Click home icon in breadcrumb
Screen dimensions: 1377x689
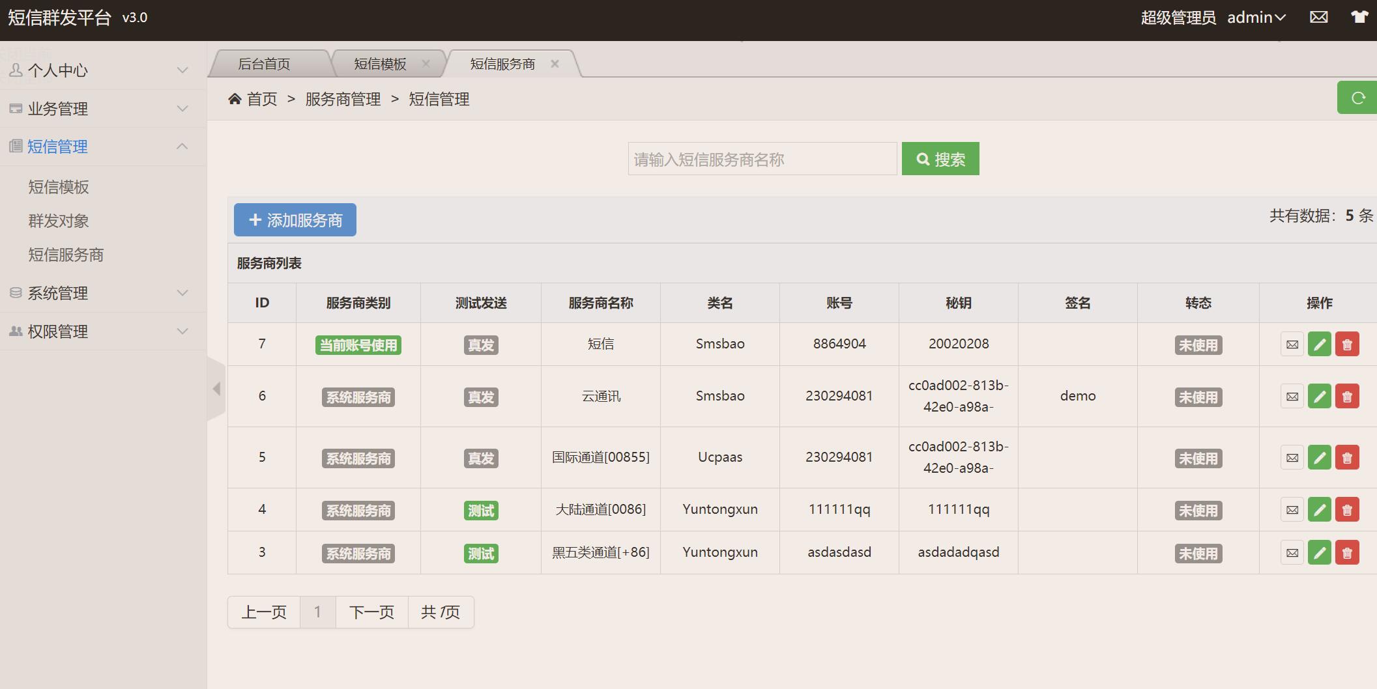tap(235, 99)
